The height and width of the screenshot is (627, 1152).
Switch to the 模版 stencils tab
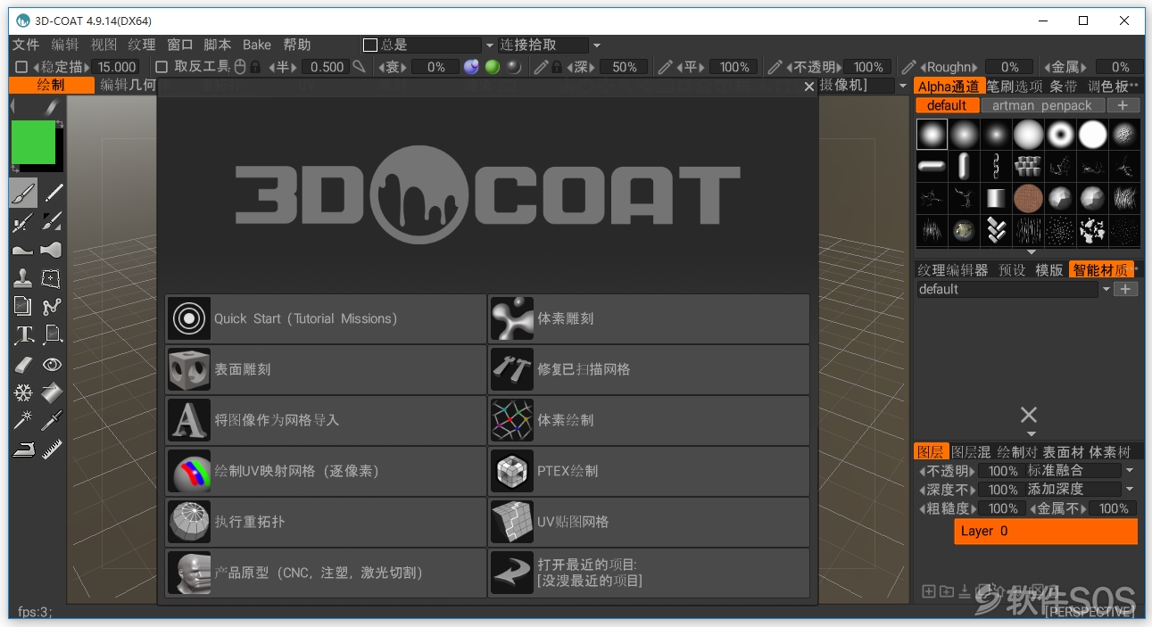tap(1049, 270)
